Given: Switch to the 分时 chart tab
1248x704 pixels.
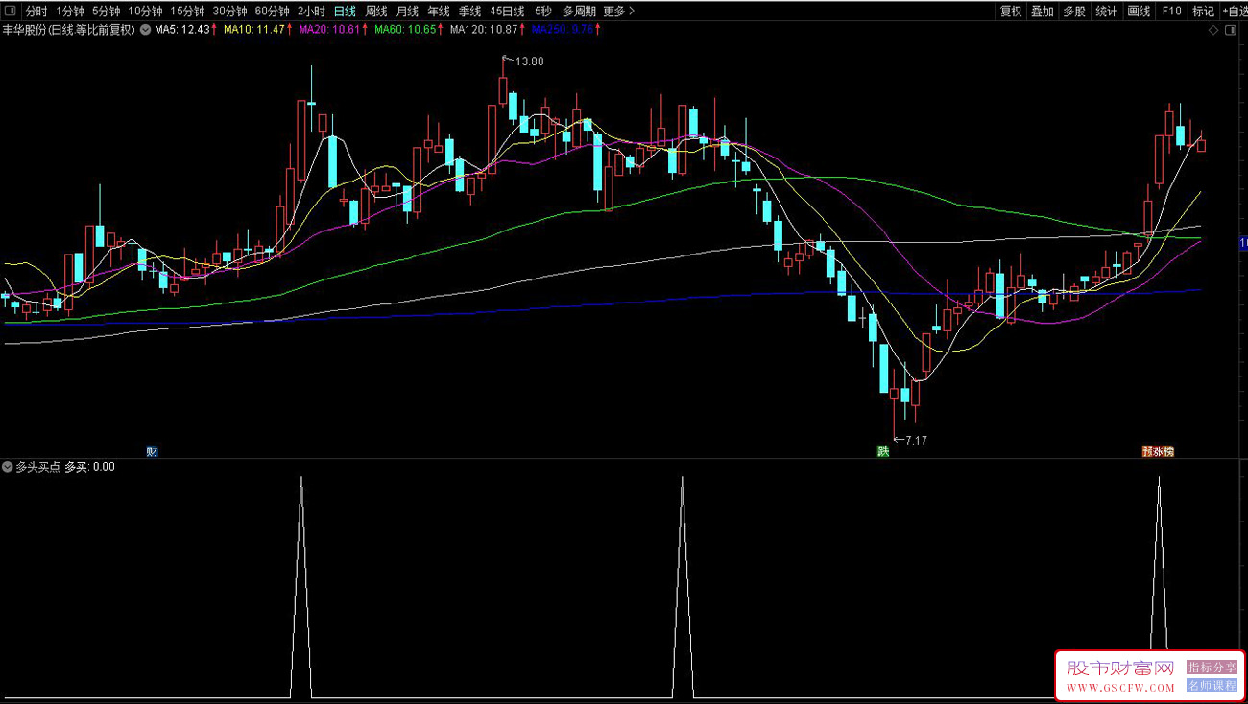Looking at the screenshot, I should click(36, 12).
